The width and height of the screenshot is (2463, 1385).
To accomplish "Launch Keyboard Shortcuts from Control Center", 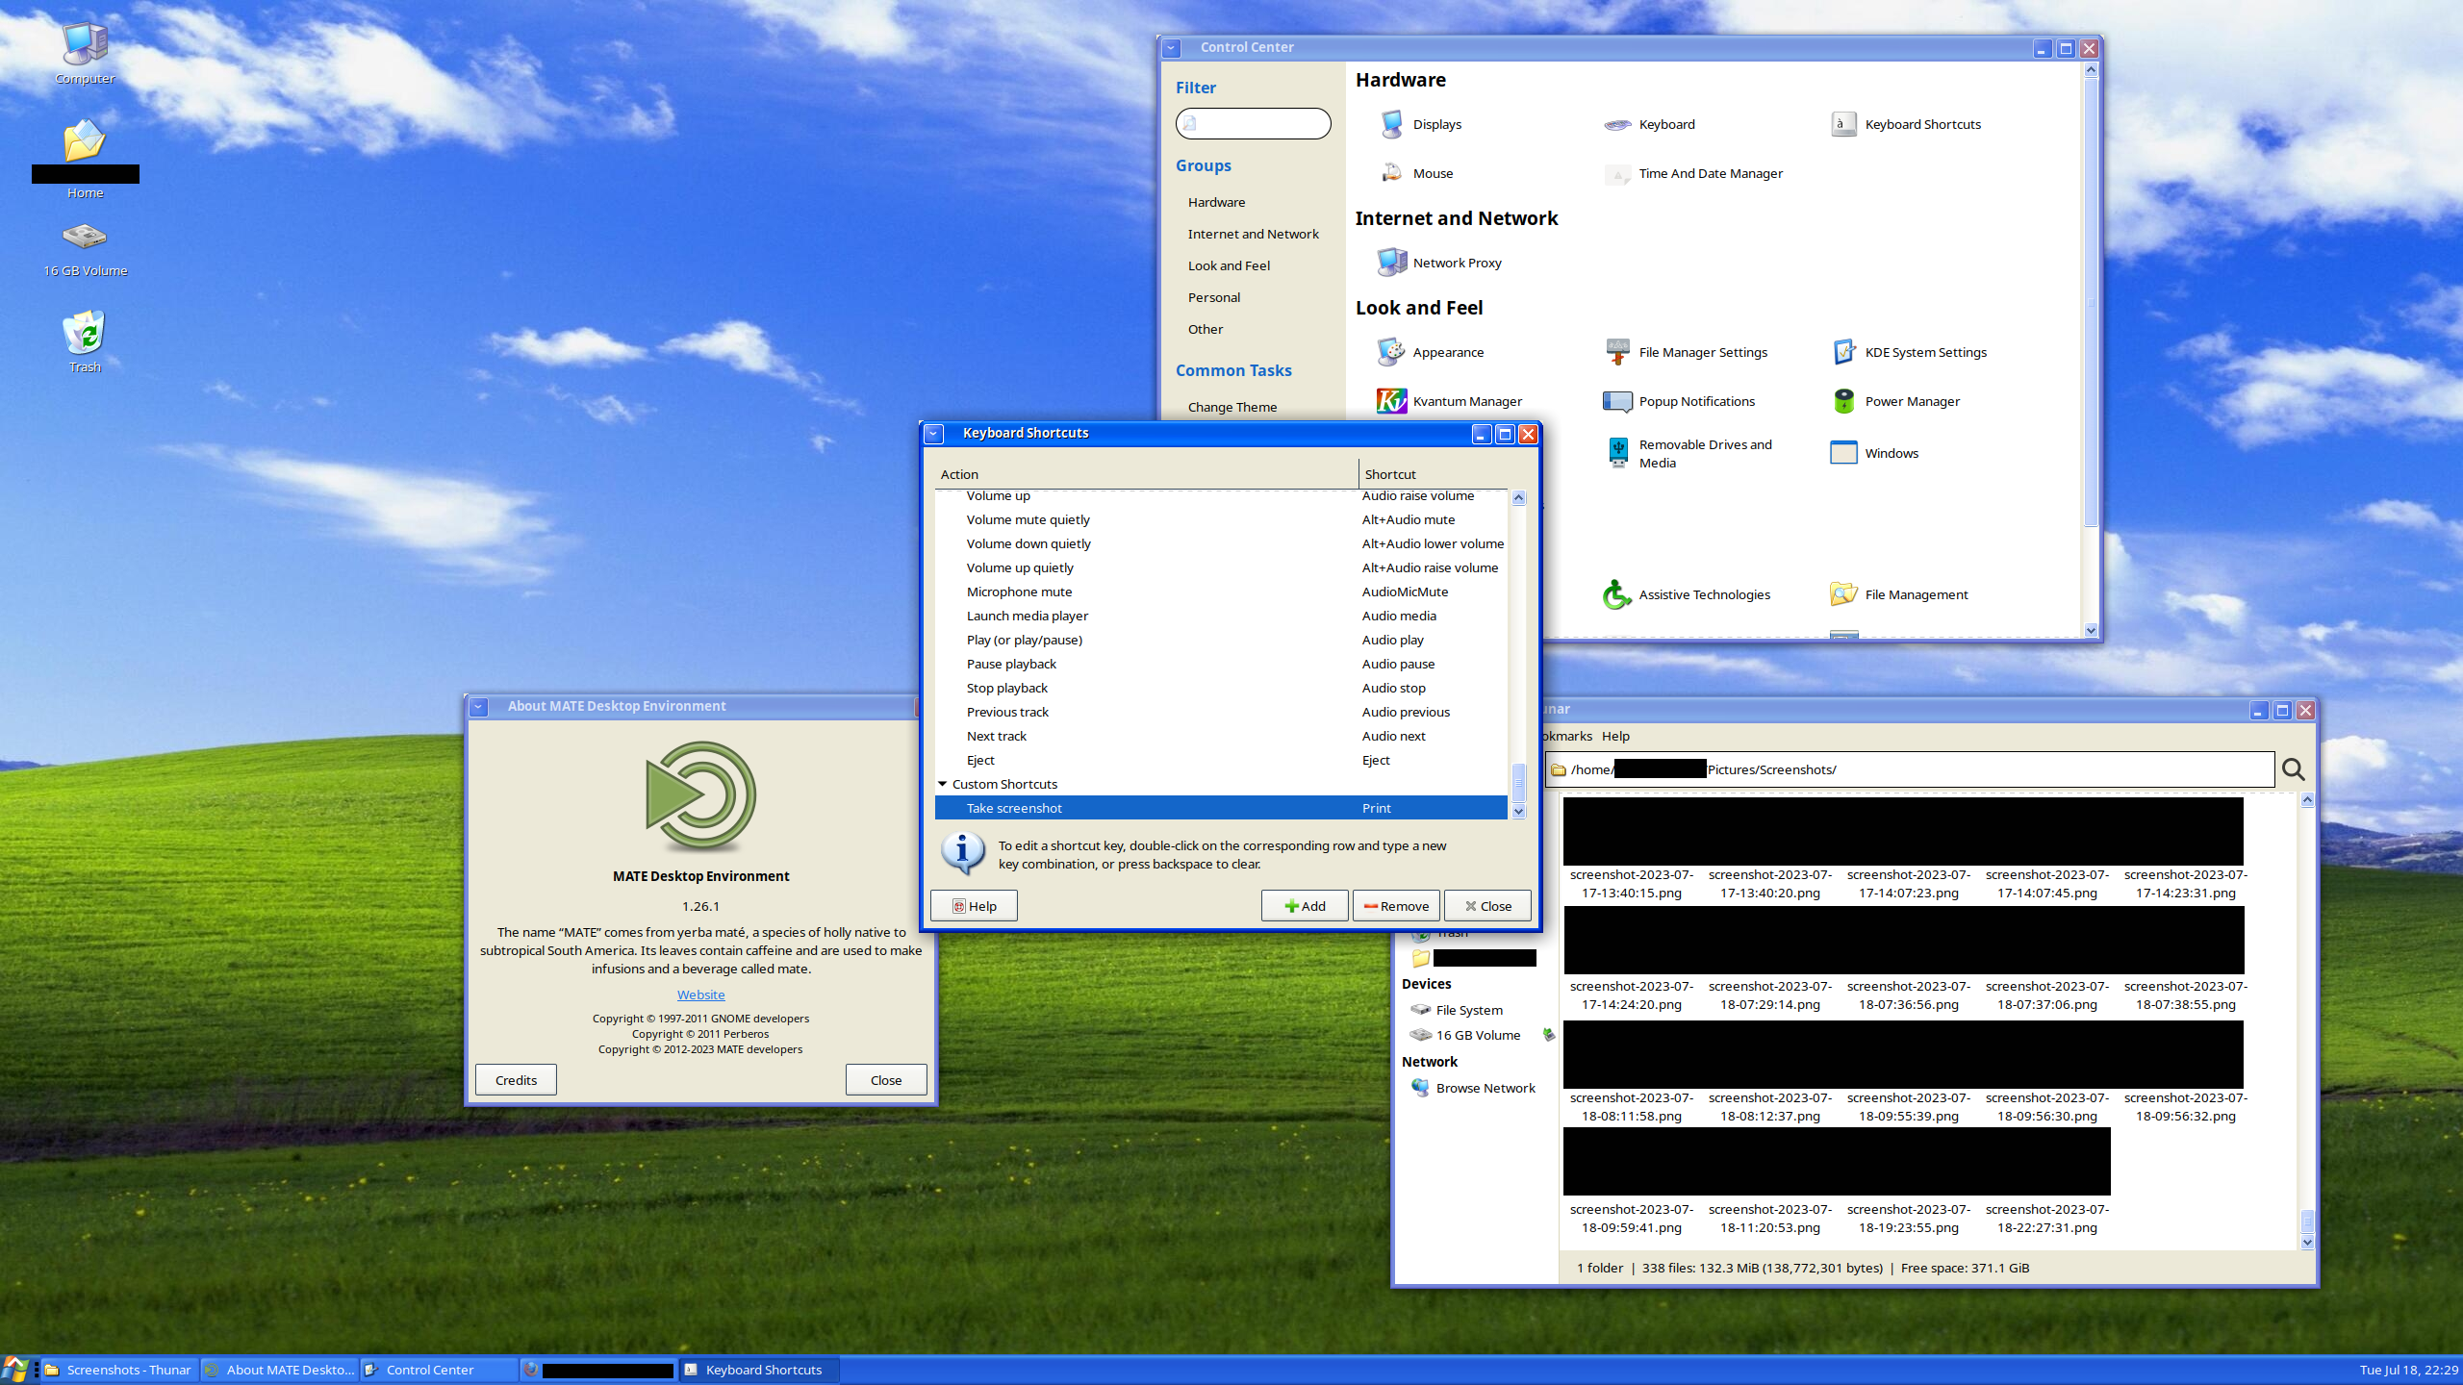I will pyautogui.click(x=1906, y=124).
